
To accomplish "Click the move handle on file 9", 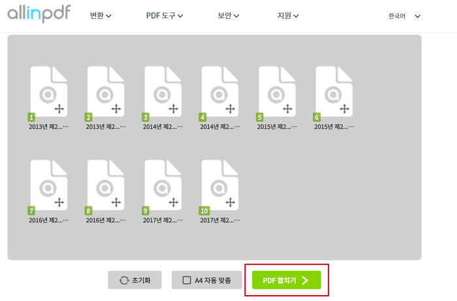I will click(173, 202).
